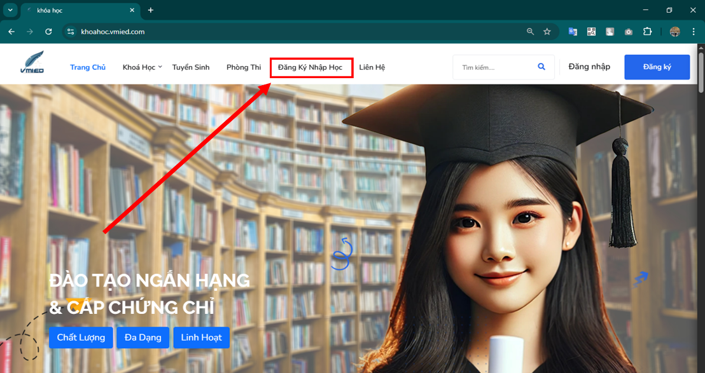705x373 pixels.
Task: Click the VMIED logo
Action: 32,62
